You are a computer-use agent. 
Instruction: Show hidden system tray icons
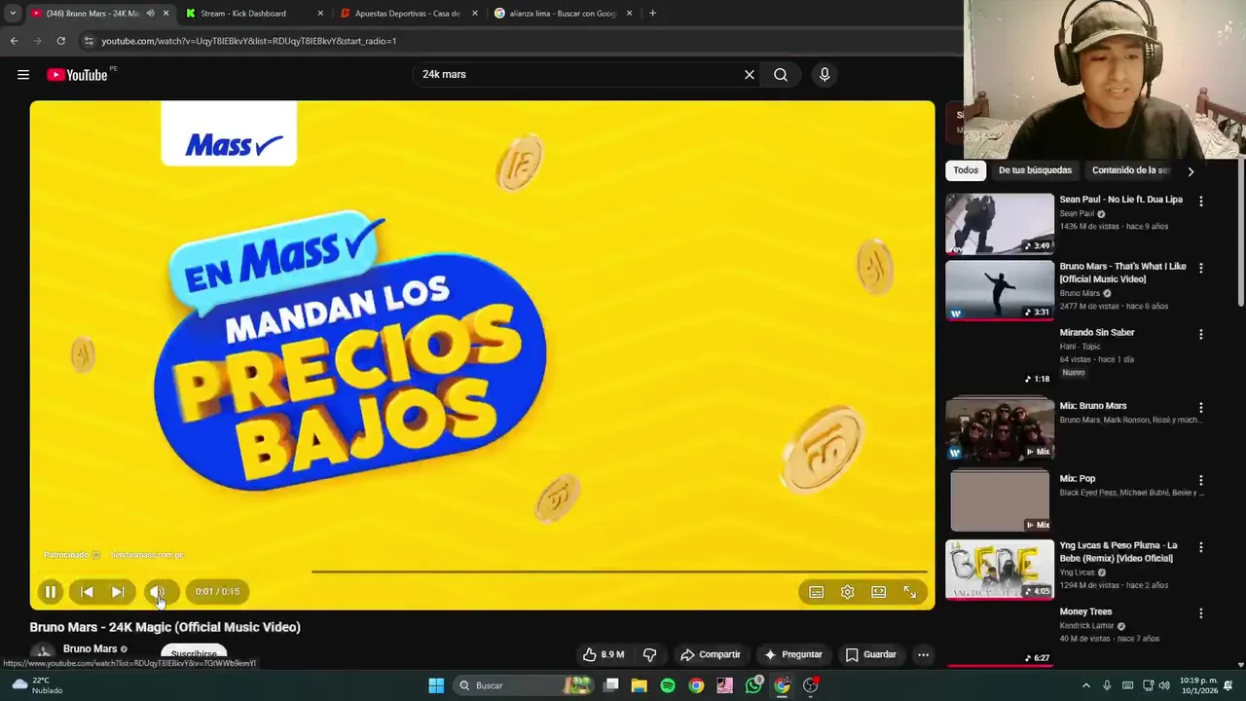pos(1086,685)
